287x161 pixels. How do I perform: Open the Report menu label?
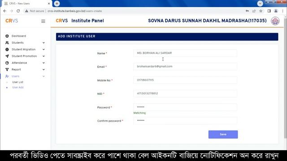16,70
